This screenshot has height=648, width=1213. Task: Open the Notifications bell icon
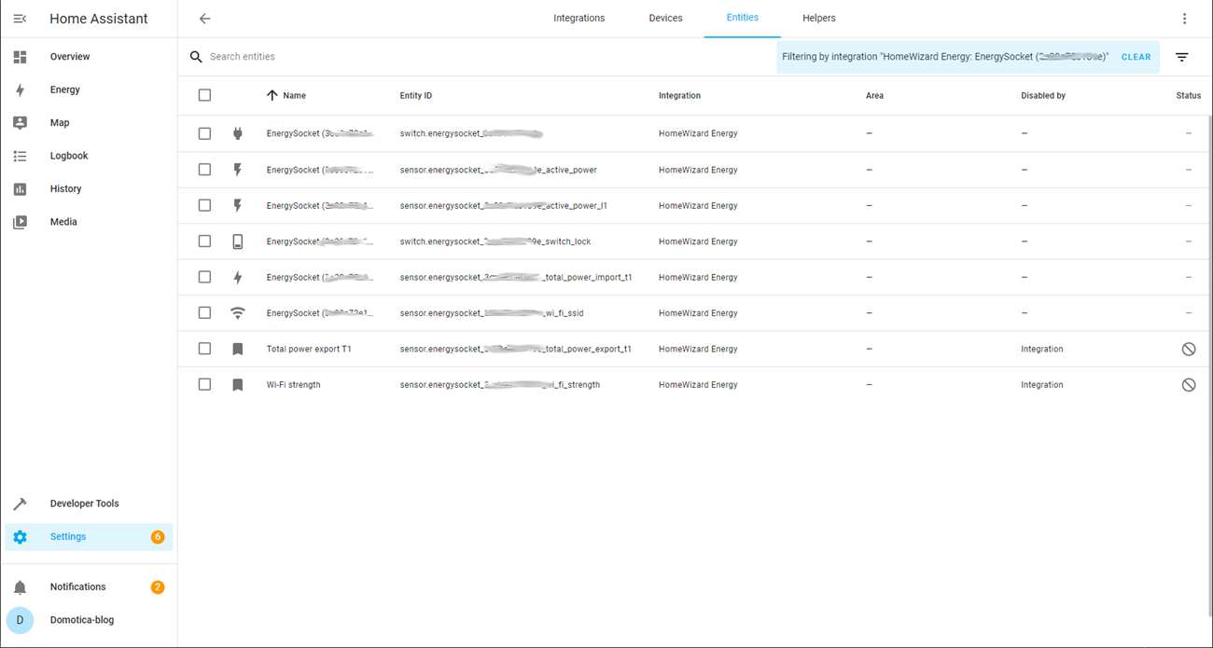[x=20, y=587]
